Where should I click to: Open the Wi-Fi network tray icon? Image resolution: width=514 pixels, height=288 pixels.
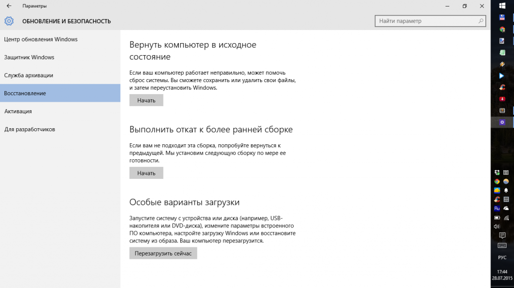tap(506, 217)
